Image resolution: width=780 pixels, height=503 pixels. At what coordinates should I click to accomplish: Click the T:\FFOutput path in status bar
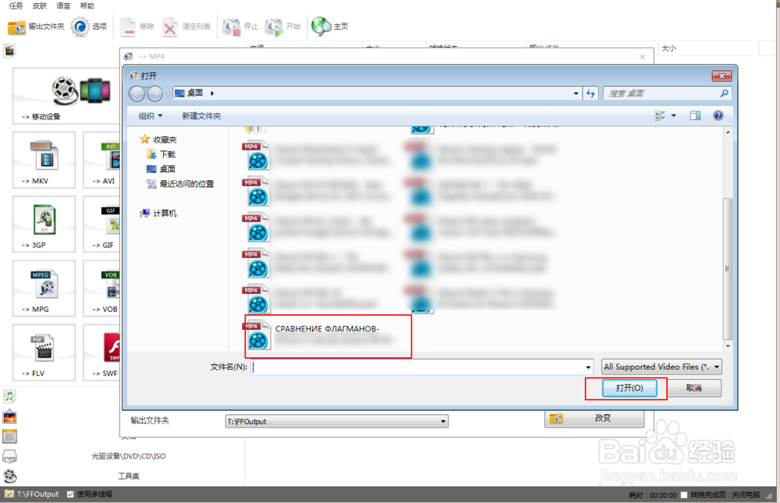(37, 494)
